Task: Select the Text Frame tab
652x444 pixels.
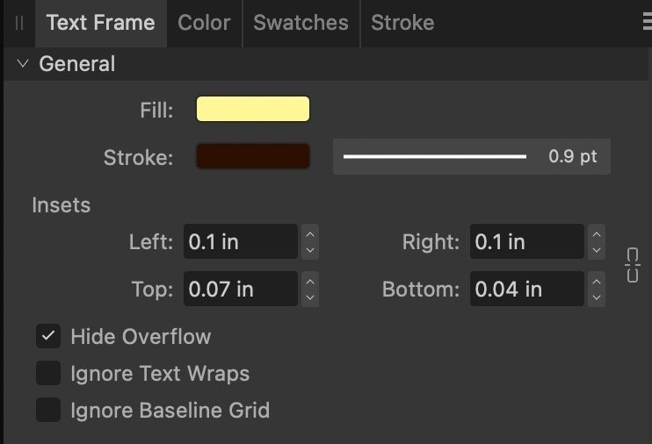Action: point(100,24)
